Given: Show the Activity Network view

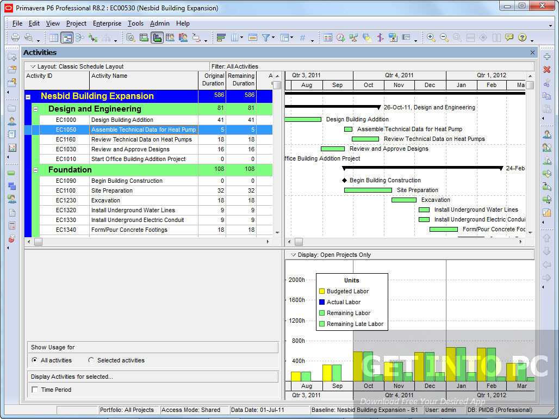Looking at the screenshot, I should point(80,38).
